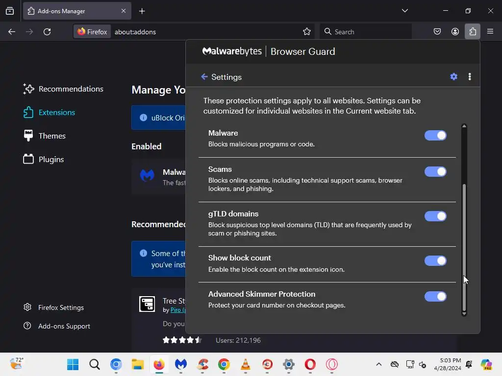The height and width of the screenshot is (376, 502).
Task: Click the settings list scroll down arrow
Action: click(464, 314)
